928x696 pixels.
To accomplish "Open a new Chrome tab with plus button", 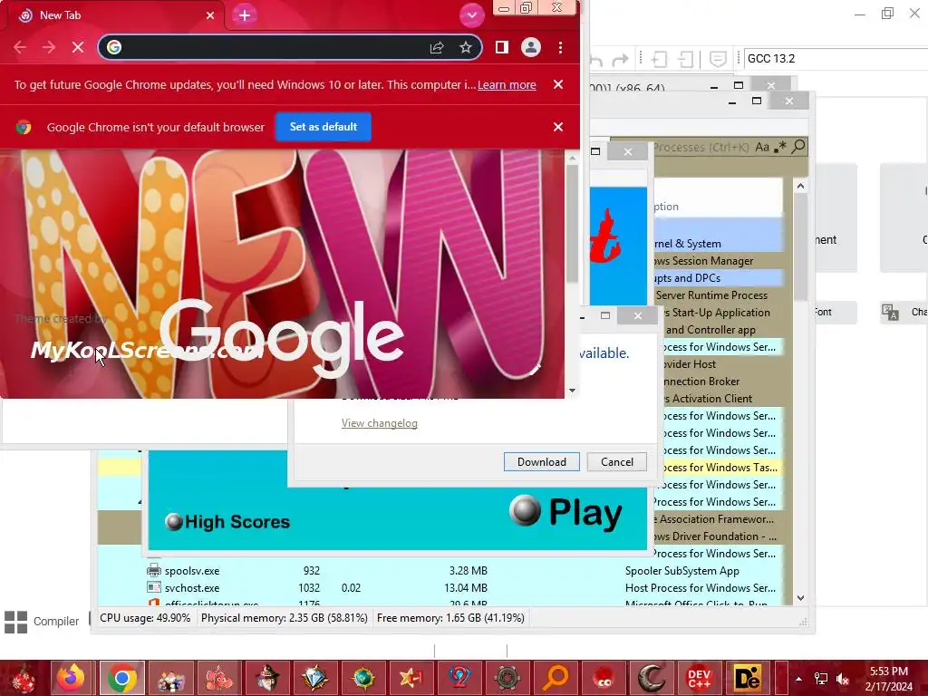I will click(245, 15).
